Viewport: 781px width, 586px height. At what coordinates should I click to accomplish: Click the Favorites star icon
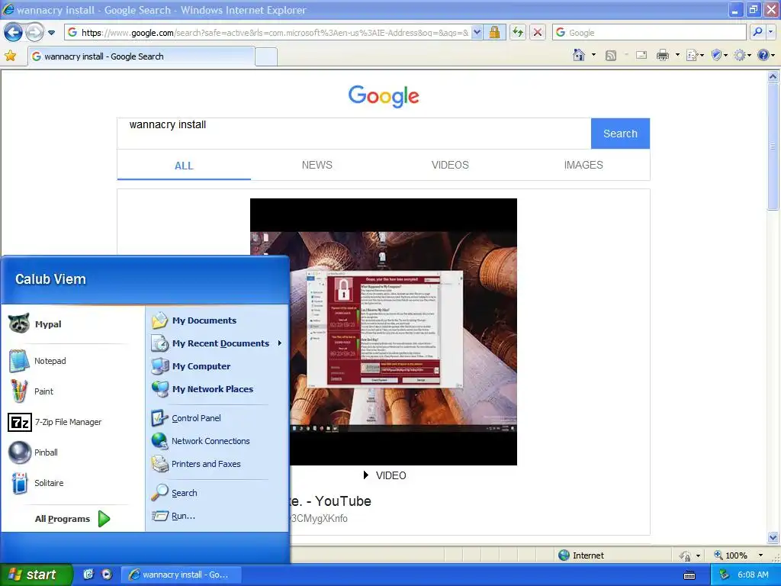10,56
